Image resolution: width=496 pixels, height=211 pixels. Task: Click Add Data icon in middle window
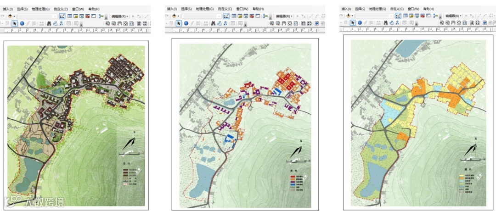coord(174,16)
